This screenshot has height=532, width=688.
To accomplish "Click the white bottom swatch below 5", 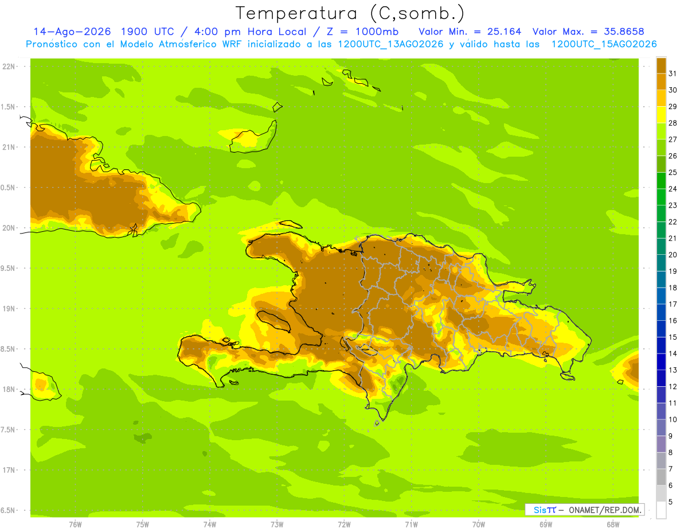I will coord(661,510).
